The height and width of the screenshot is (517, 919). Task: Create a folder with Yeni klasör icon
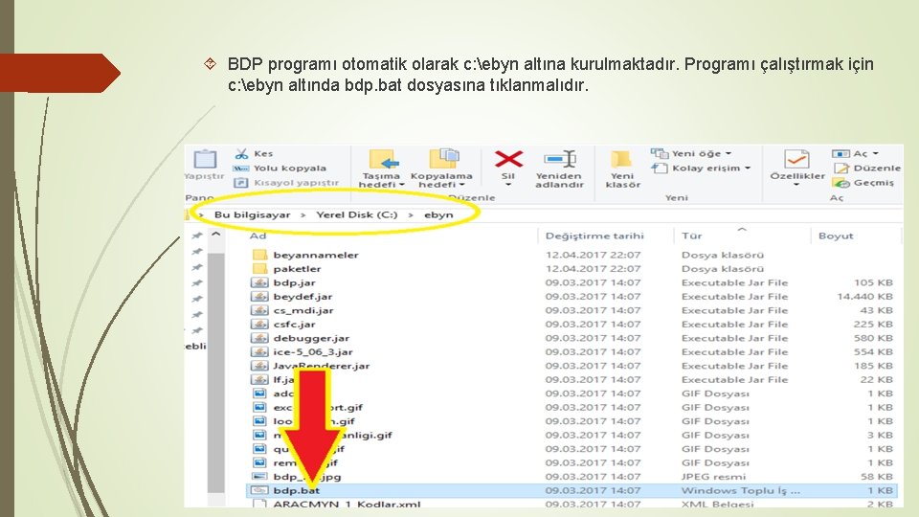(x=622, y=159)
